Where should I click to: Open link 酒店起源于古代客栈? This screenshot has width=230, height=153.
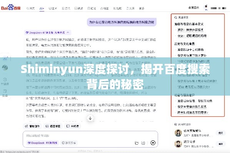190,50
